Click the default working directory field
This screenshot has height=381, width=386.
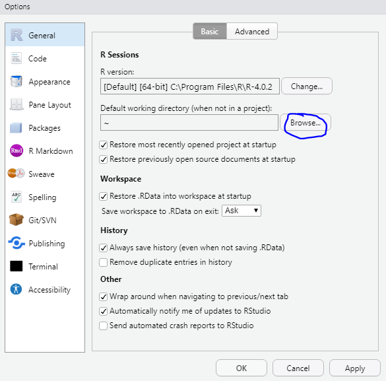189,122
